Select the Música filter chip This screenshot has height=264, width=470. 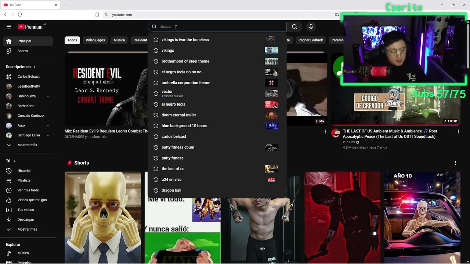click(x=119, y=40)
